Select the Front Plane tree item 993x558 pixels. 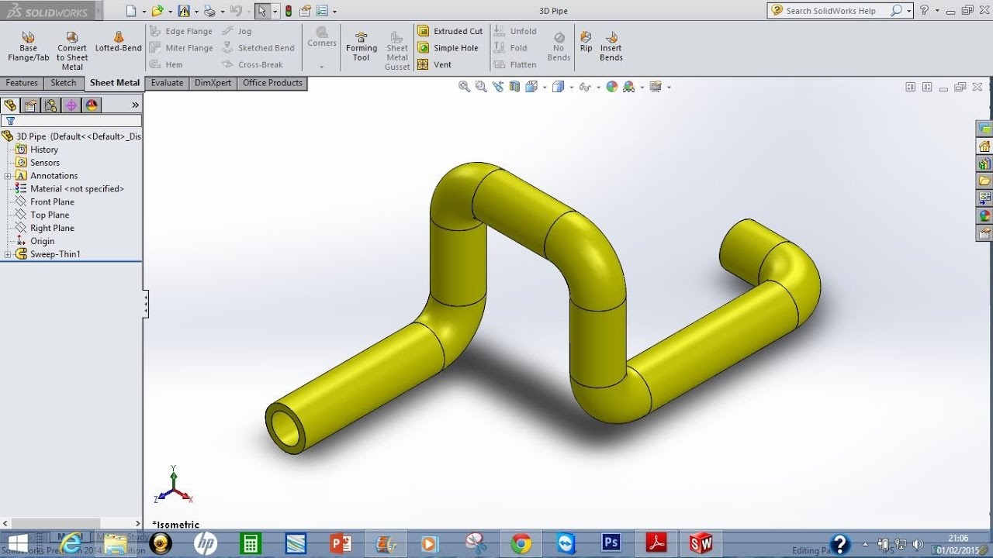[x=45, y=202]
